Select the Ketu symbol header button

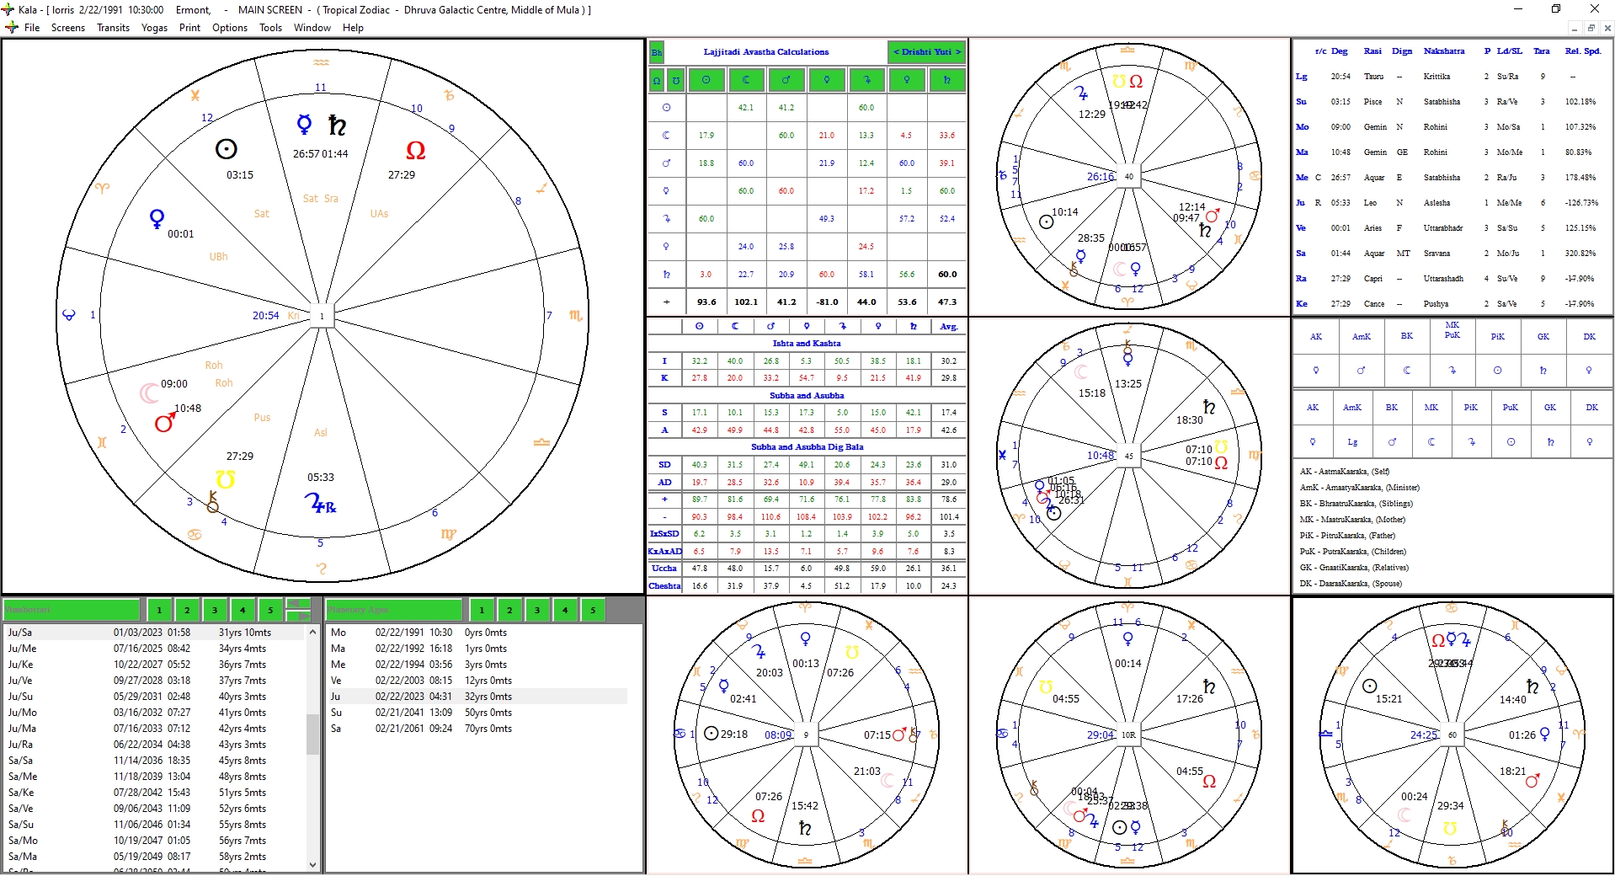(675, 80)
